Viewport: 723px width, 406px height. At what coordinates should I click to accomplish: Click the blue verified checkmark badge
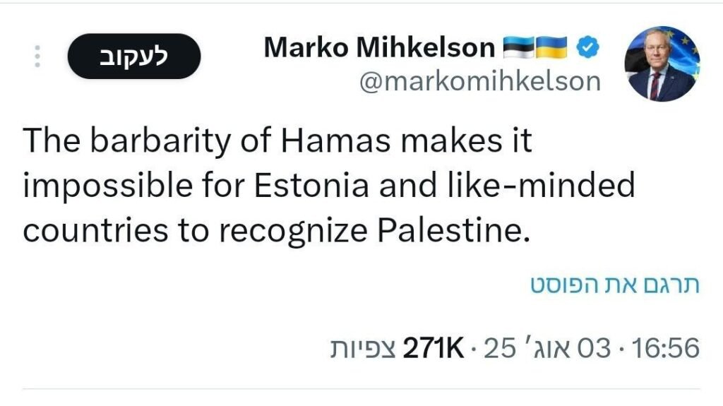click(x=587, y=48)
